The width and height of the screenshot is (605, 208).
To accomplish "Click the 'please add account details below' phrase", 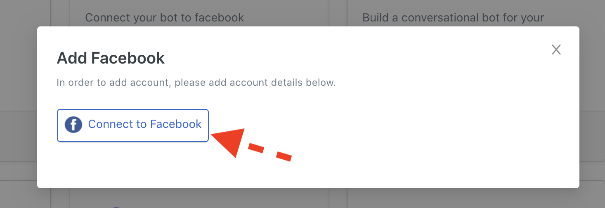I will click(255, 83).
